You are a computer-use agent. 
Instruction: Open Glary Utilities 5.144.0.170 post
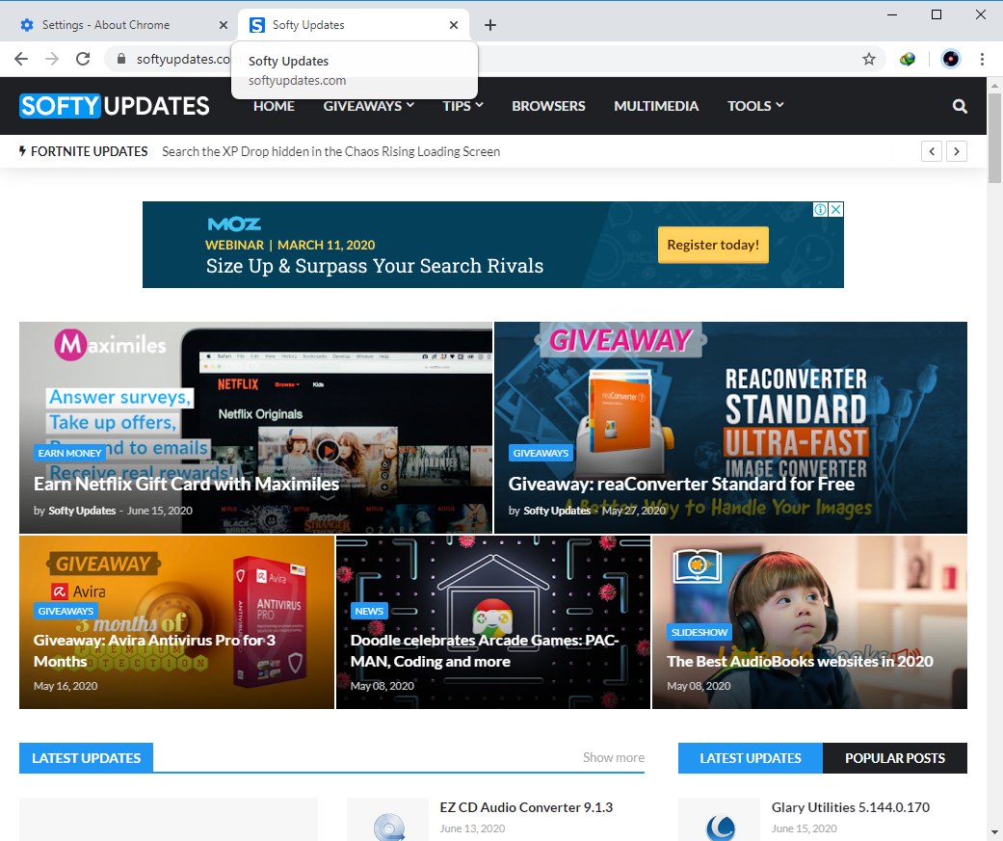tap(850, 807)
